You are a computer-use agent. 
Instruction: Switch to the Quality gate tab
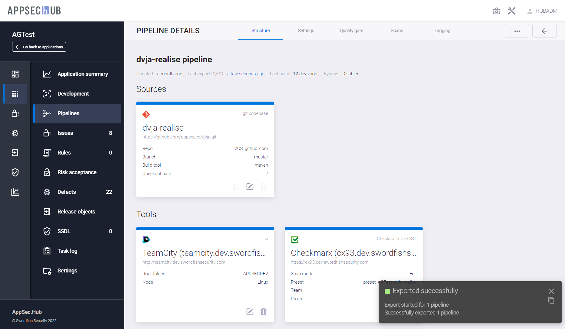351,31
